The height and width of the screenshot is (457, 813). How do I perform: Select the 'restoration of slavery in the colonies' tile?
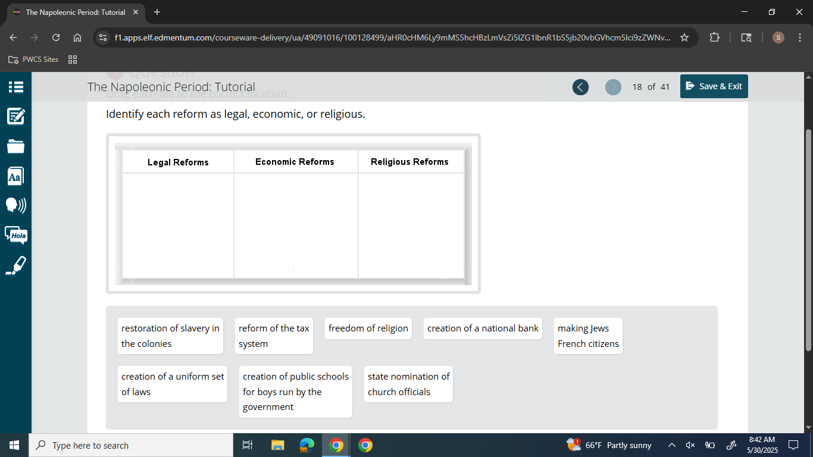[171, 336]
